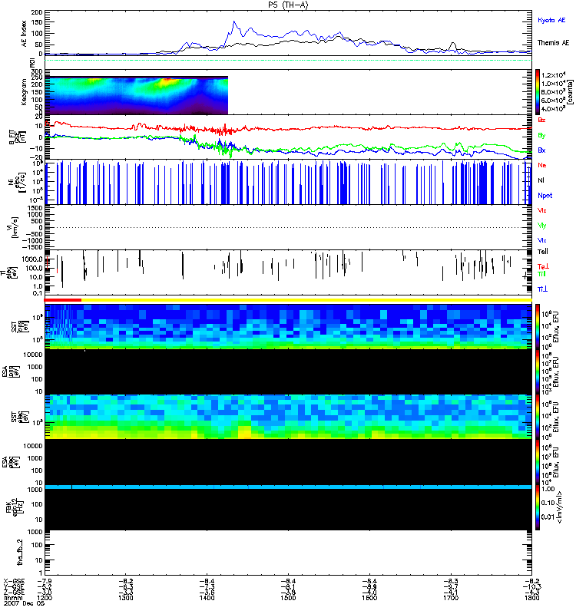Select the blue 'Npot' legend label

(x=545, y=196)
